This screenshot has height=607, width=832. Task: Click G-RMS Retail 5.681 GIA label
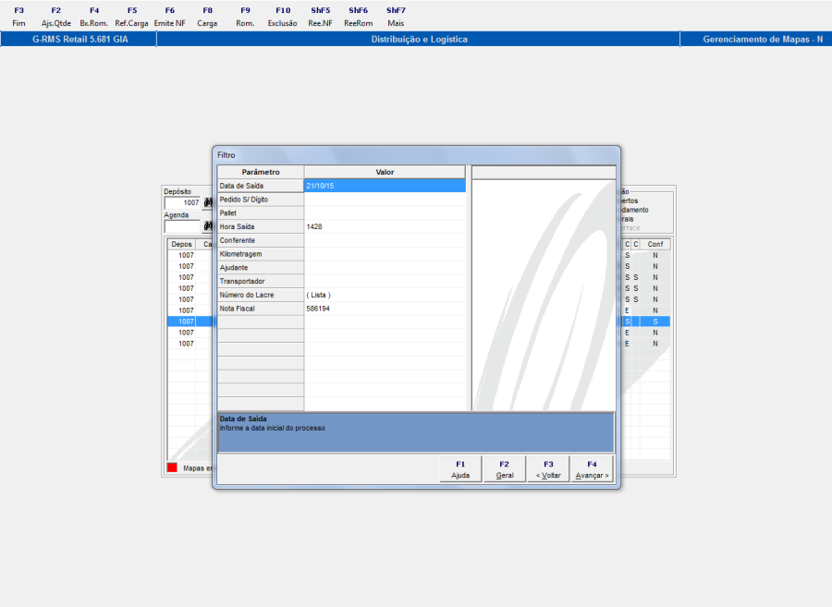click(80, 39)
